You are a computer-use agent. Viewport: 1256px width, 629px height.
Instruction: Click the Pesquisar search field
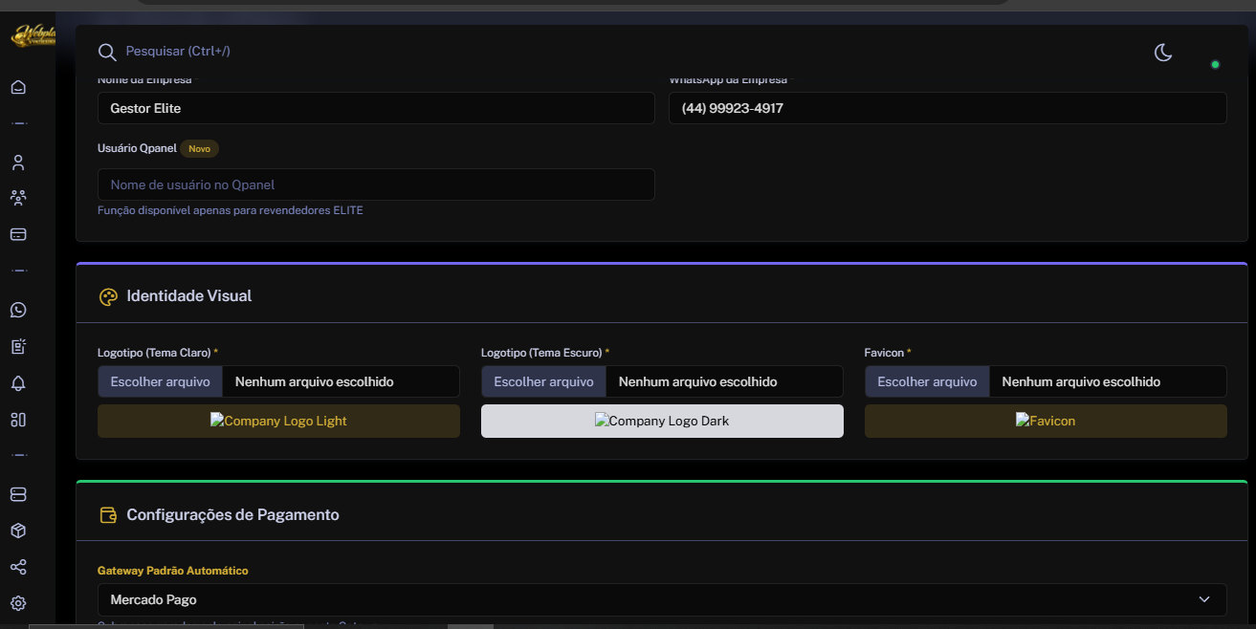click(x=178, y=51)
